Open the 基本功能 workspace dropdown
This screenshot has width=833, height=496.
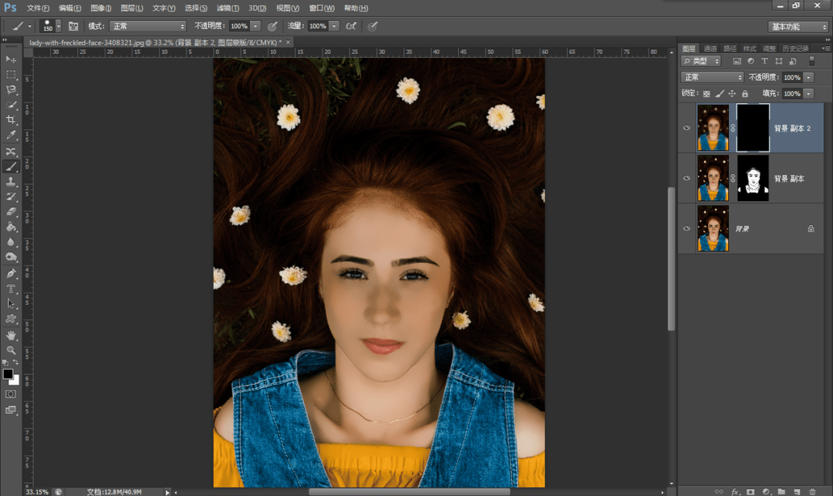click(x=798, y=26)
